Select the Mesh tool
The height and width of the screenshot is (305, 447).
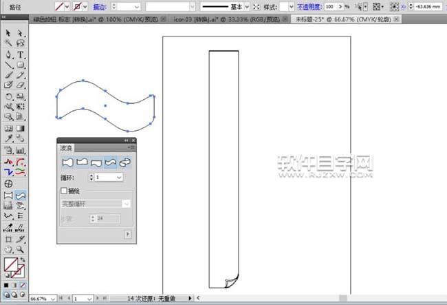click(x=8, y=128)
